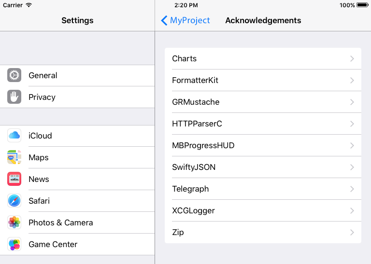Expand the FormatterKit row chevron
This screenshot has width=371, height=264.
[352, 80]
